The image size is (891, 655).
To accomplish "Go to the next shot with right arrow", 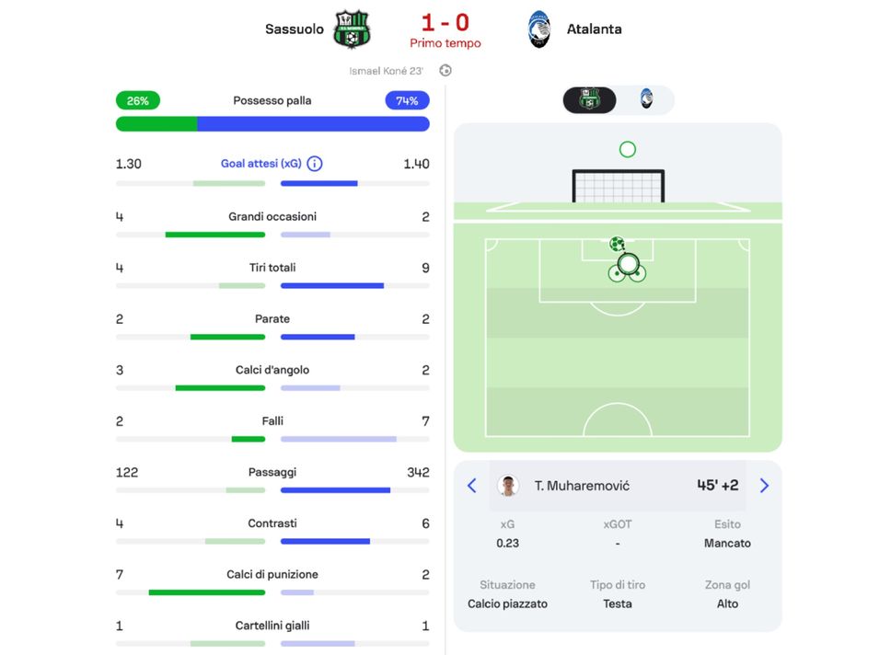I will [x=764, y=486].
